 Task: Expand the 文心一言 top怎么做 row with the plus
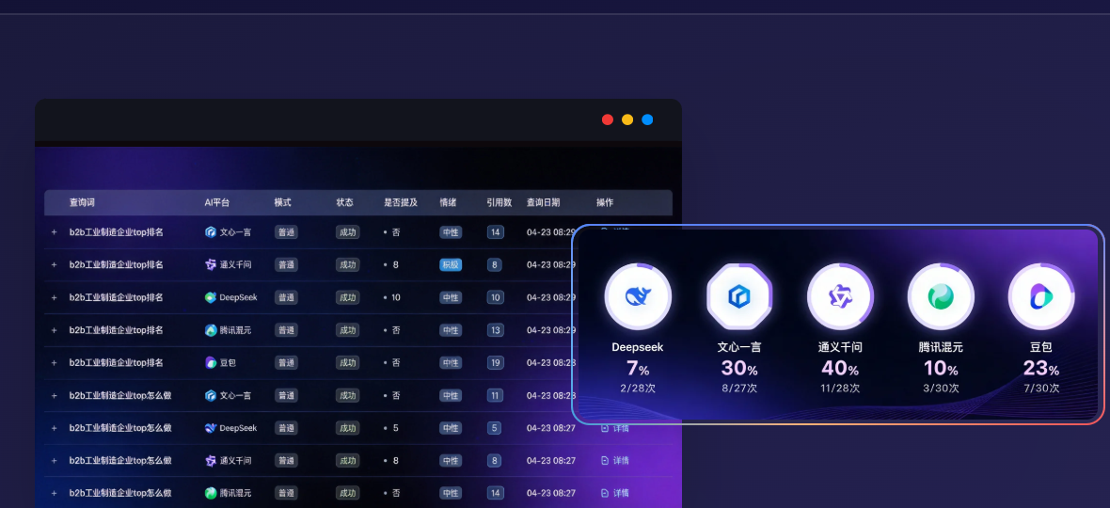point(54,395)
